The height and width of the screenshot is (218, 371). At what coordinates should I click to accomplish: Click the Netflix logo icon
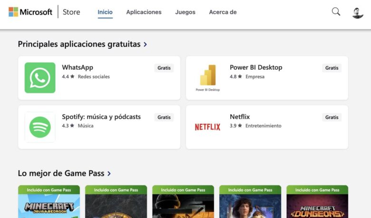[x=207, y=127]
